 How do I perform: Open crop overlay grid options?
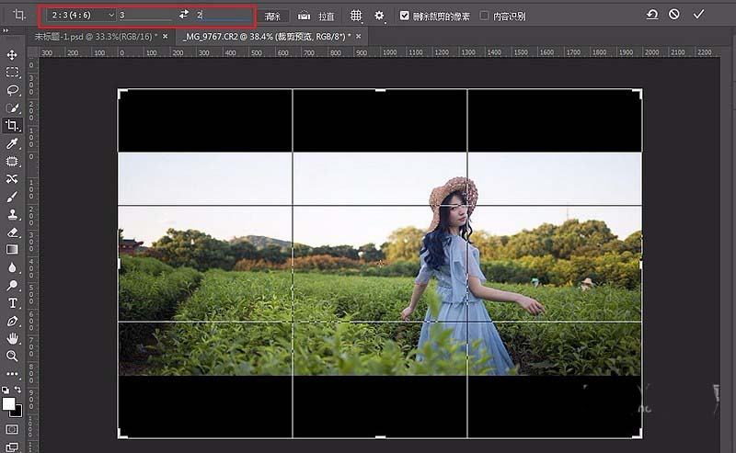click(356, 16)
